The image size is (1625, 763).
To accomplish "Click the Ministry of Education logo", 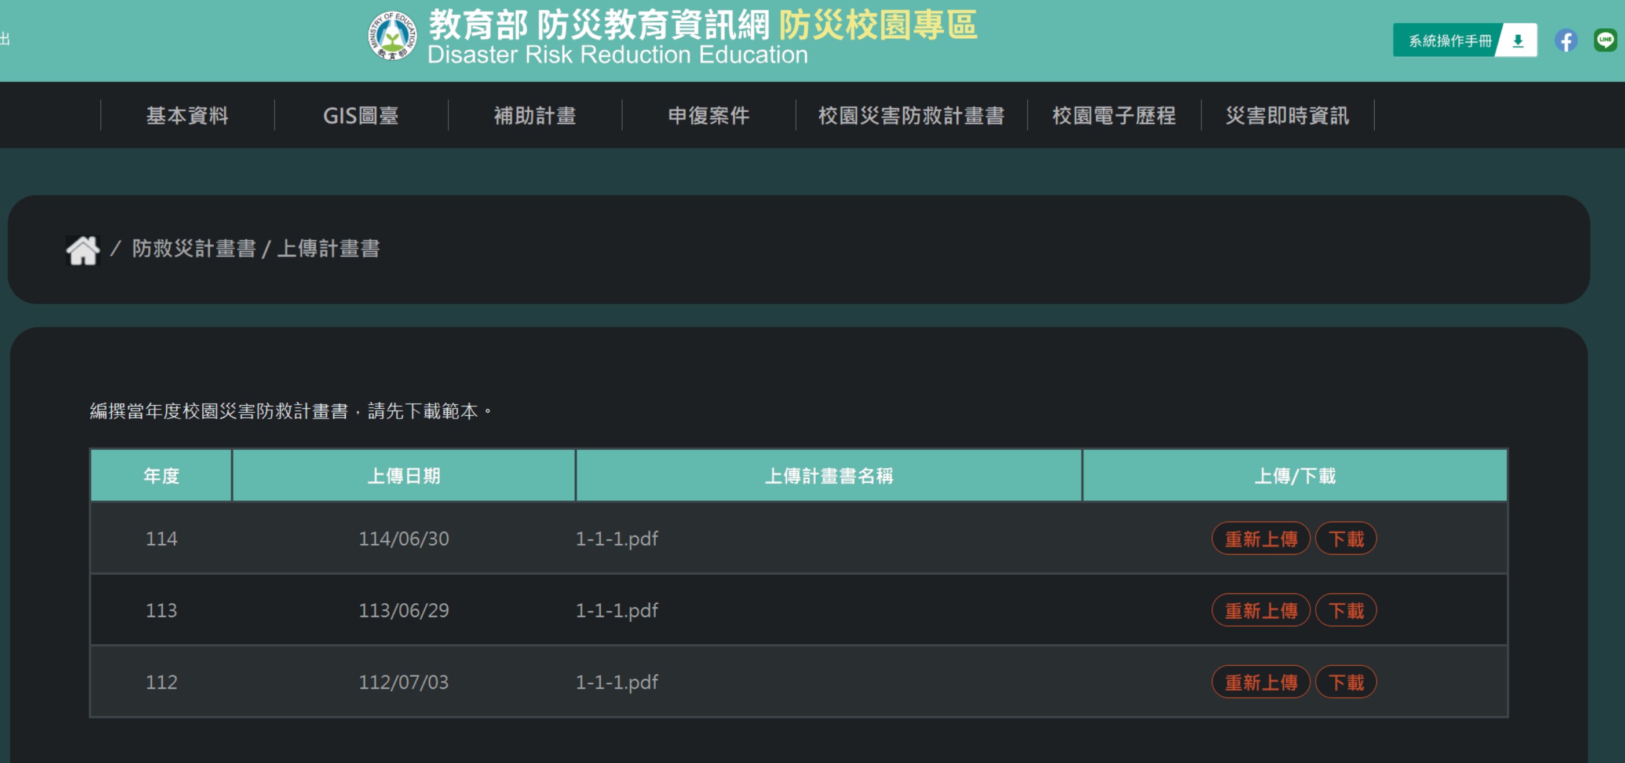I will (392, 36).
